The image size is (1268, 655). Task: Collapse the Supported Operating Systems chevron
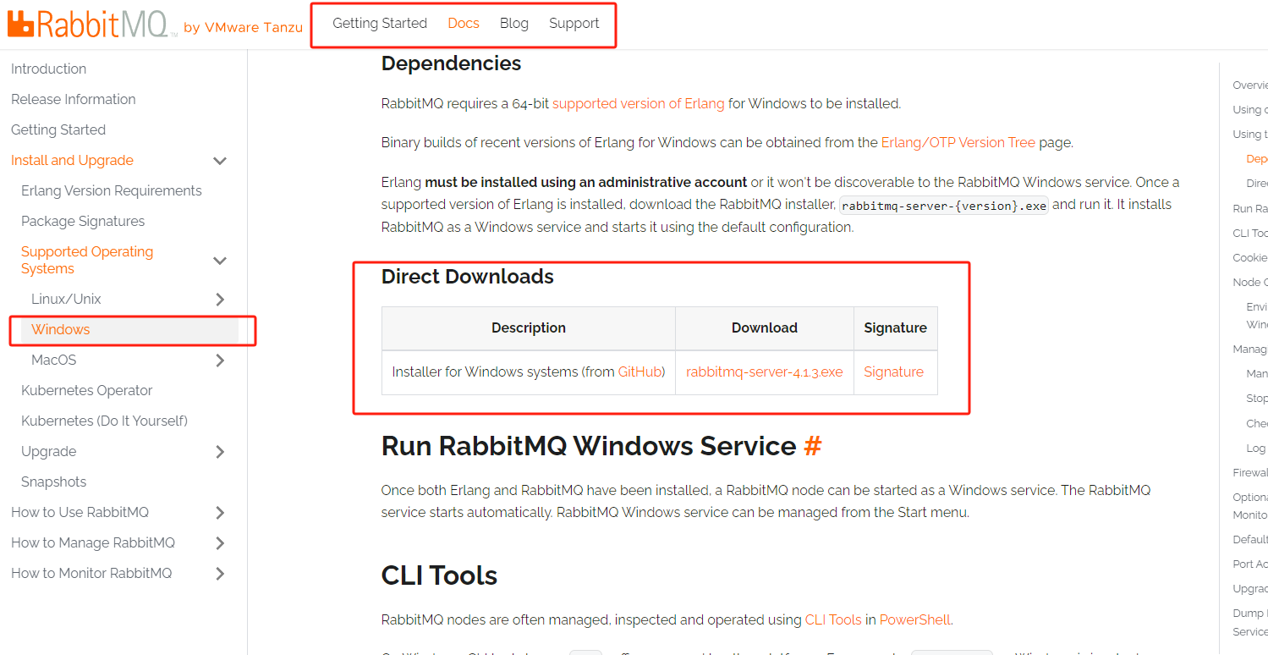220,261
